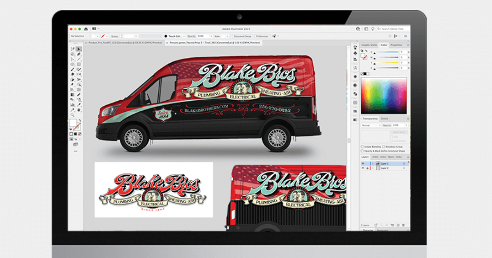Viewport: 492px width, 258px height.
Task: Swap fill and stroke in toolbar
Action: click(x=80, y=121)
